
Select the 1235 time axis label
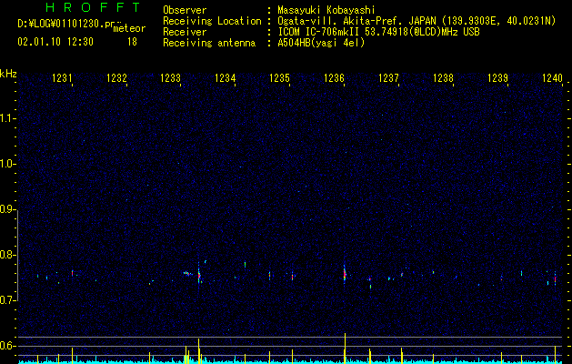point(279,77)
